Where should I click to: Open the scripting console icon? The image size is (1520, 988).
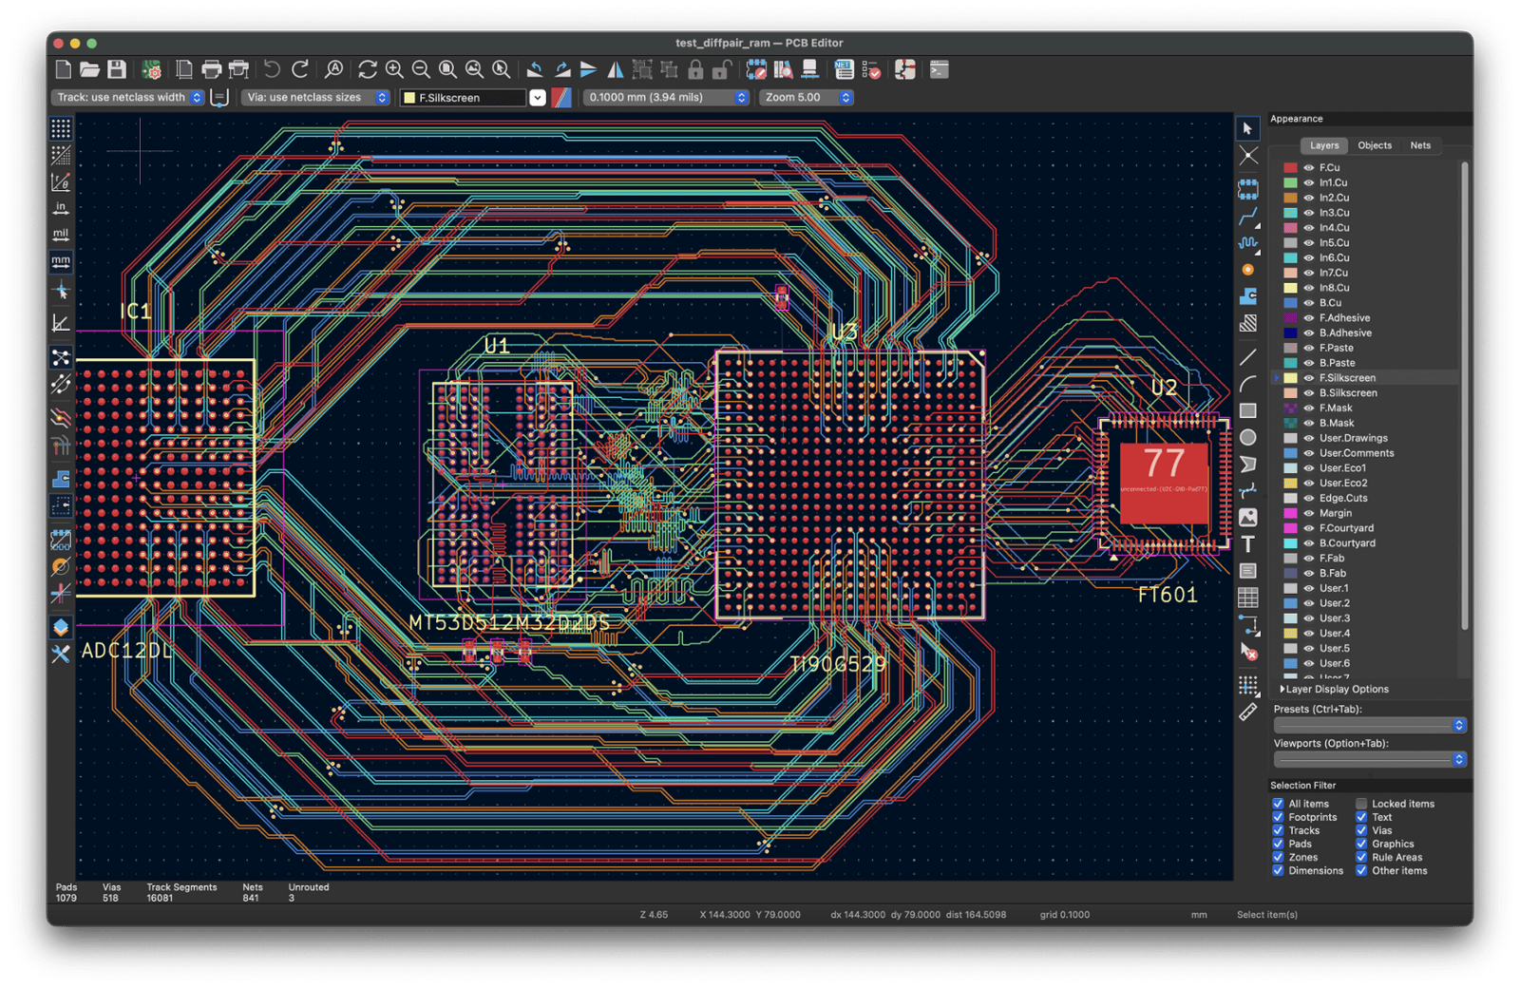pyautogui.click(x=939, y=69)
